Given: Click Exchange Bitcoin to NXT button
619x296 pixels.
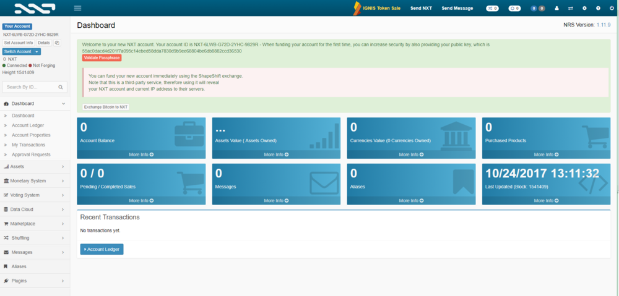Looking at the screenshot, I should pos(106,107).
